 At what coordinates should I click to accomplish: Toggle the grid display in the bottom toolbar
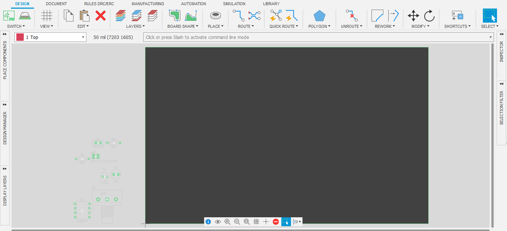256,221
